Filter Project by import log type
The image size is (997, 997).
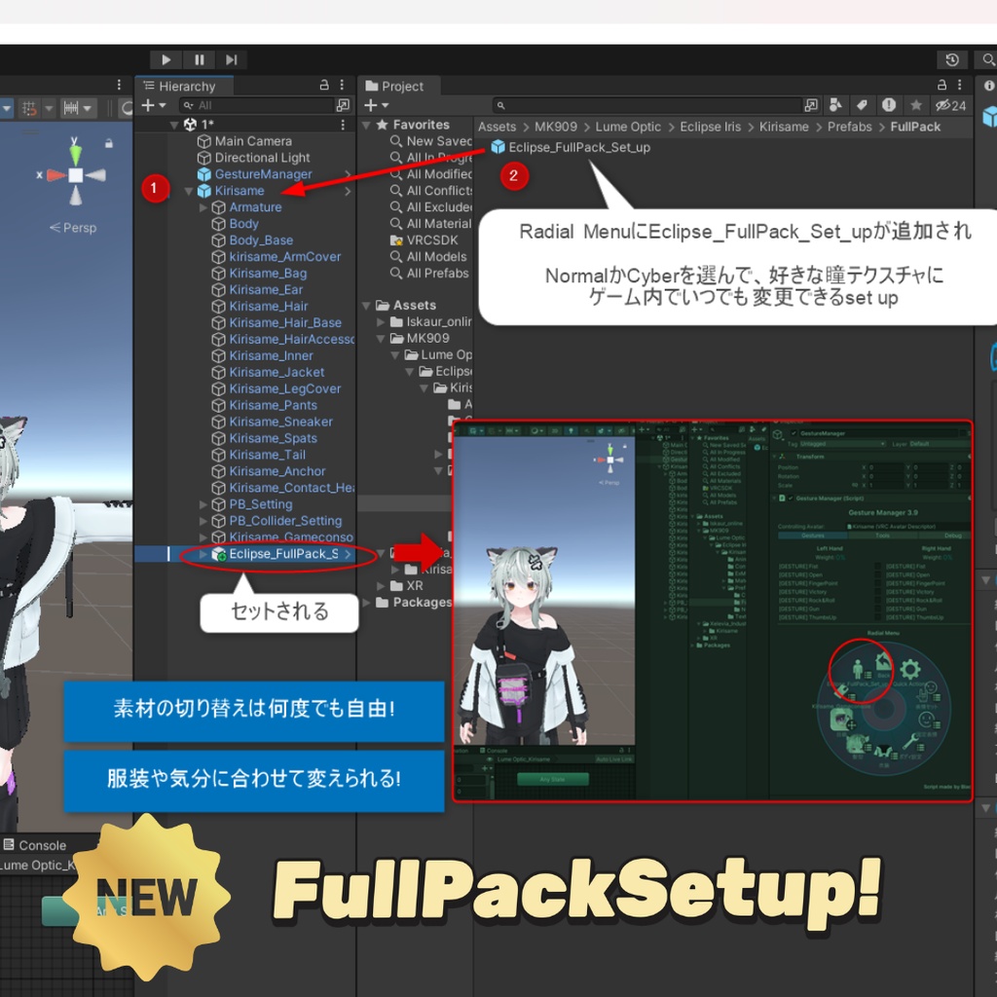click(x=889, y=105)
